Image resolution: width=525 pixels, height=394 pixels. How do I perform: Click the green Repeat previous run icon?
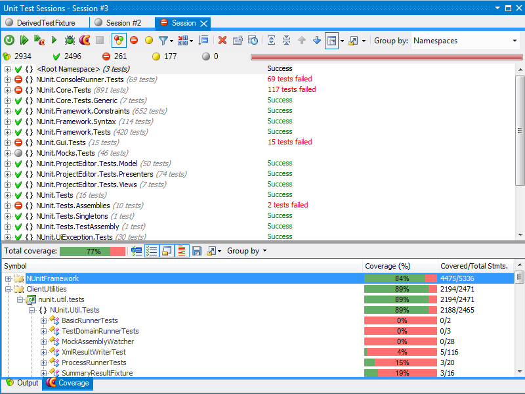coord(9,41)
